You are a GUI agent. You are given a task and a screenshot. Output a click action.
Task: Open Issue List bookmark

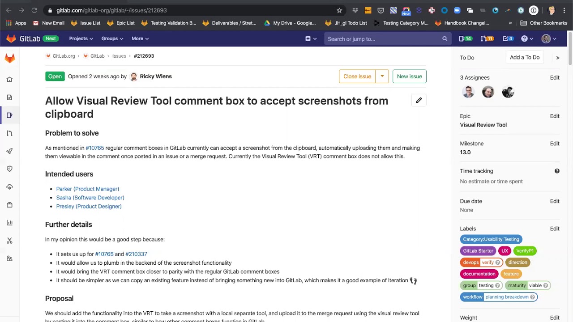[x=86, y=23]
